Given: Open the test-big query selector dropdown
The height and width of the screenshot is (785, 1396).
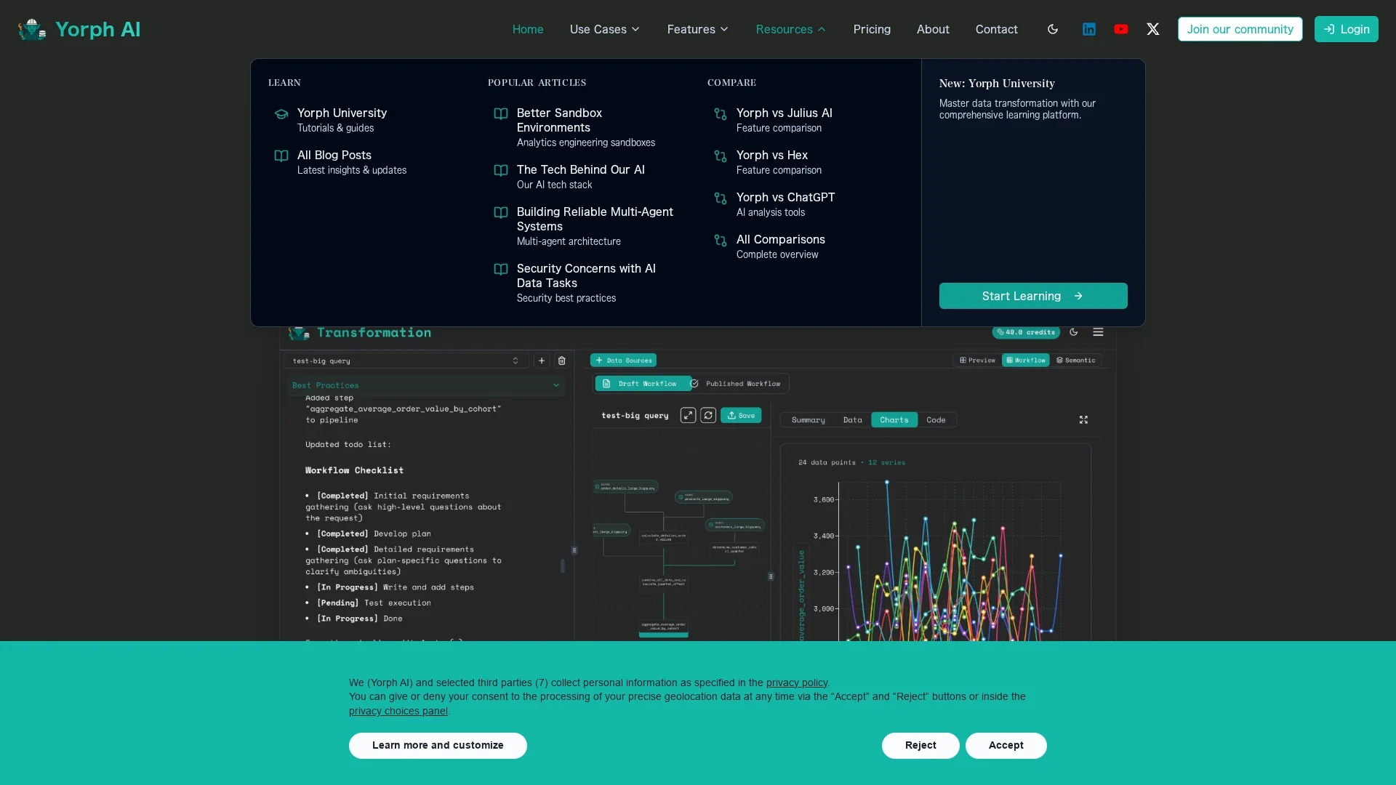Looking at the screenshot, I should (x=406, y=361).
